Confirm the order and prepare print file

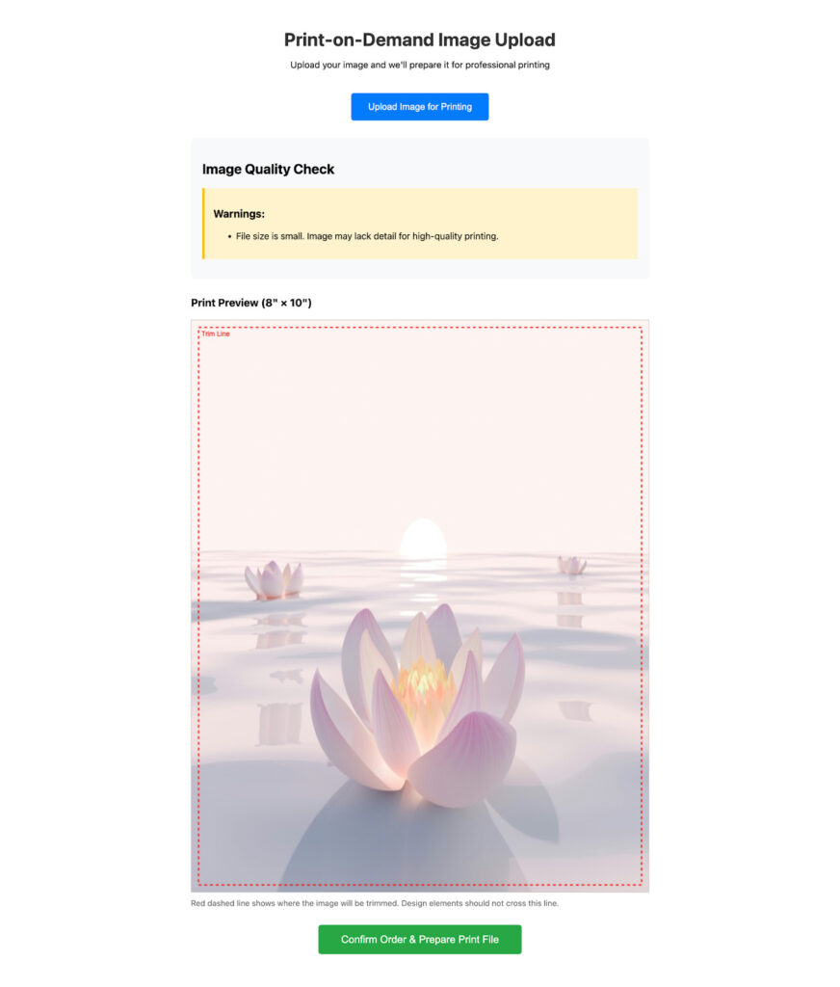[x=420, y=939]
